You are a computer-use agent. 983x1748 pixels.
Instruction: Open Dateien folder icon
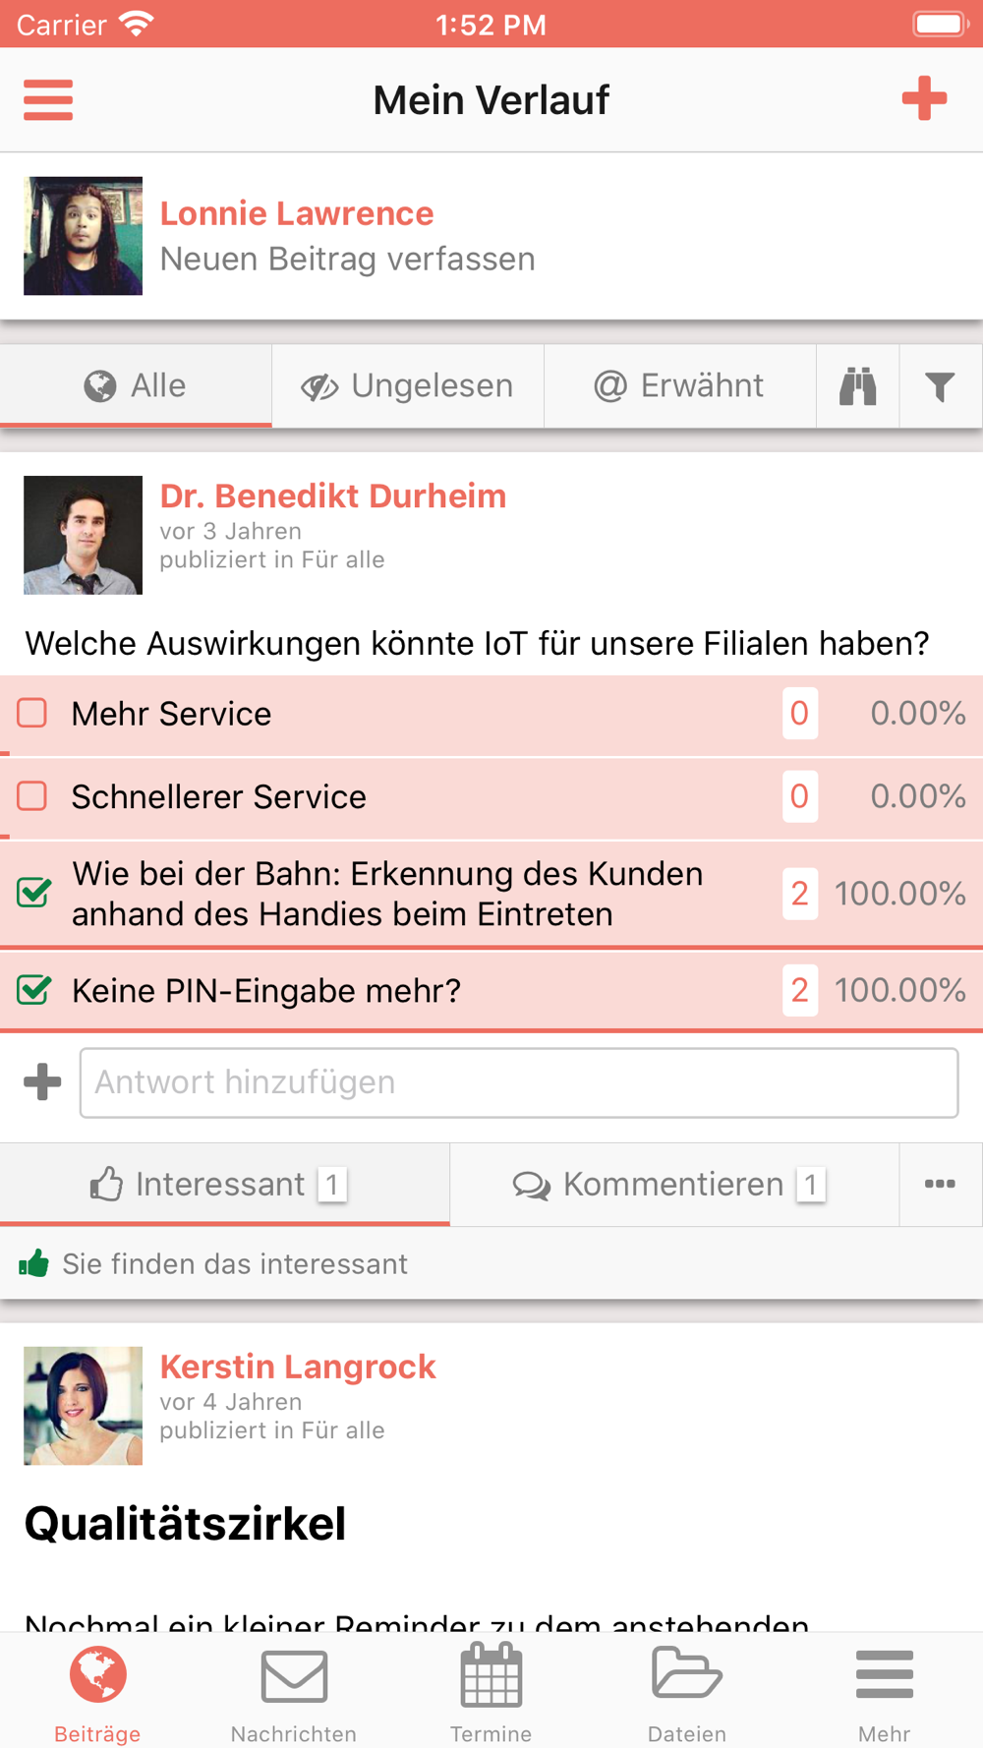(687, 1672)
